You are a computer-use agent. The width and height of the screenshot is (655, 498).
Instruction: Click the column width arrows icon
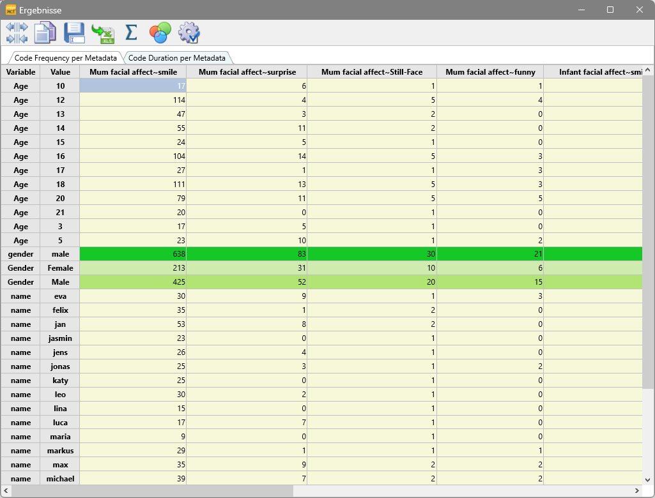(x=17, y=33)
